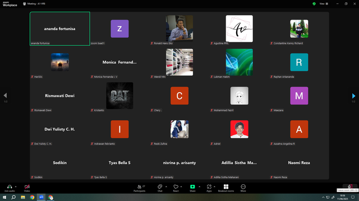Show hidden system tray icons

tap(323, 197)
